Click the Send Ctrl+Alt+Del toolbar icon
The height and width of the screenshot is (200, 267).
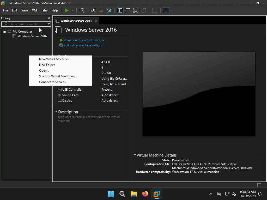82,10
